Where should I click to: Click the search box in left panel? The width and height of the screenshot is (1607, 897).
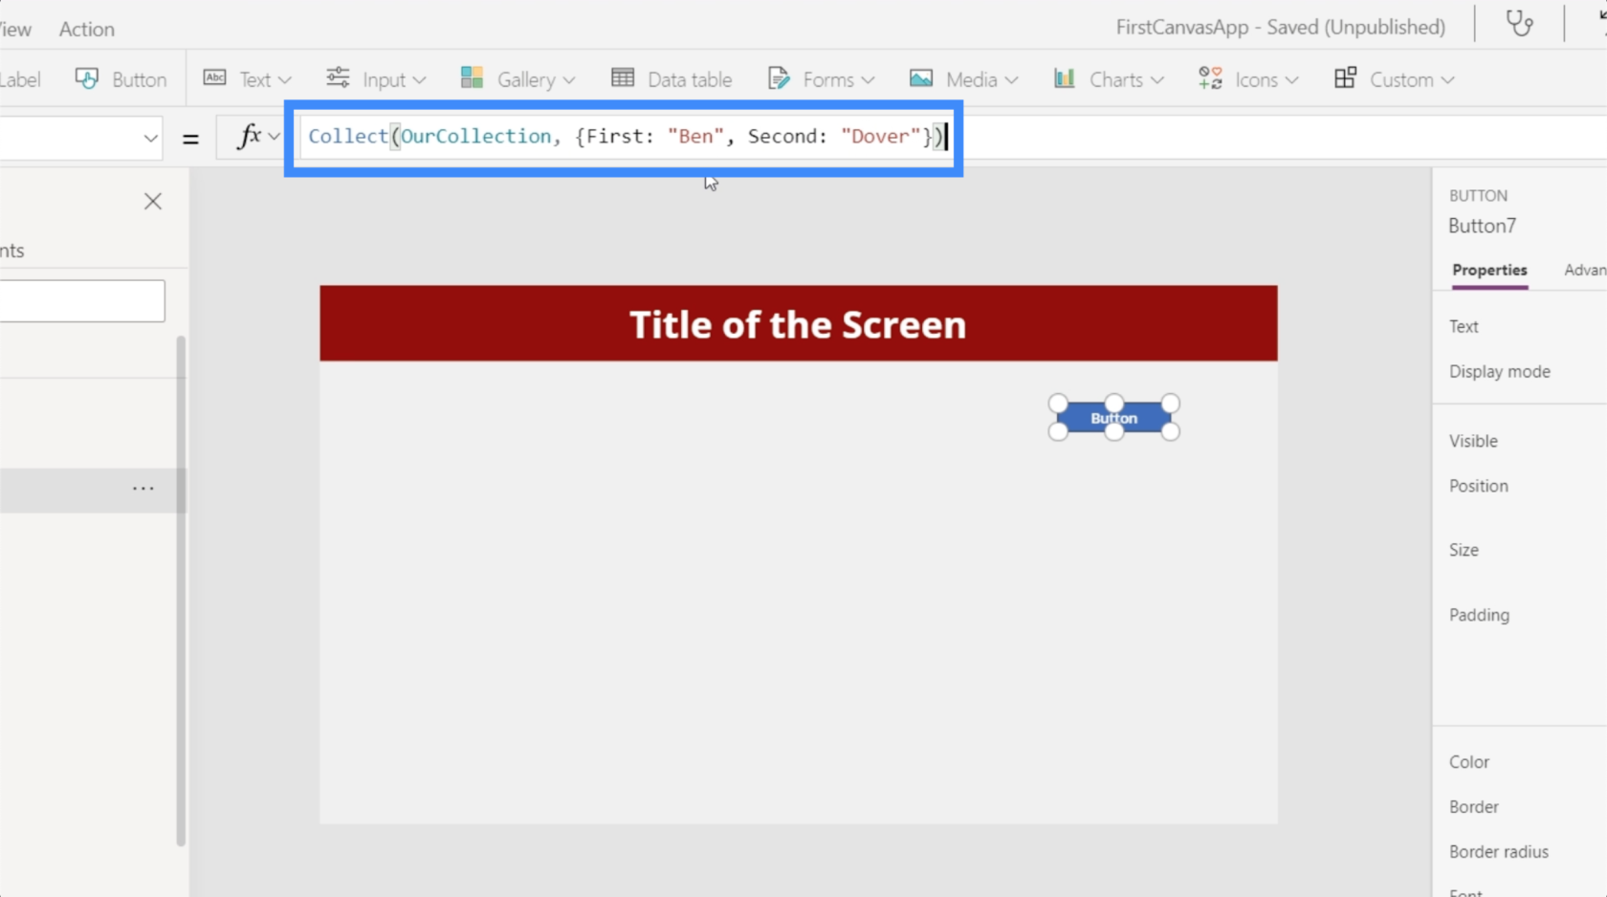point(82,300)
